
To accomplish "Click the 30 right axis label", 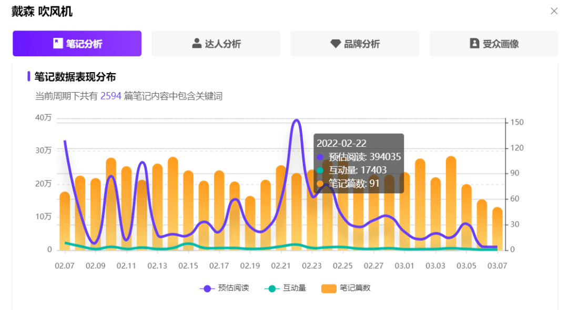I will (x=515, y=224).
